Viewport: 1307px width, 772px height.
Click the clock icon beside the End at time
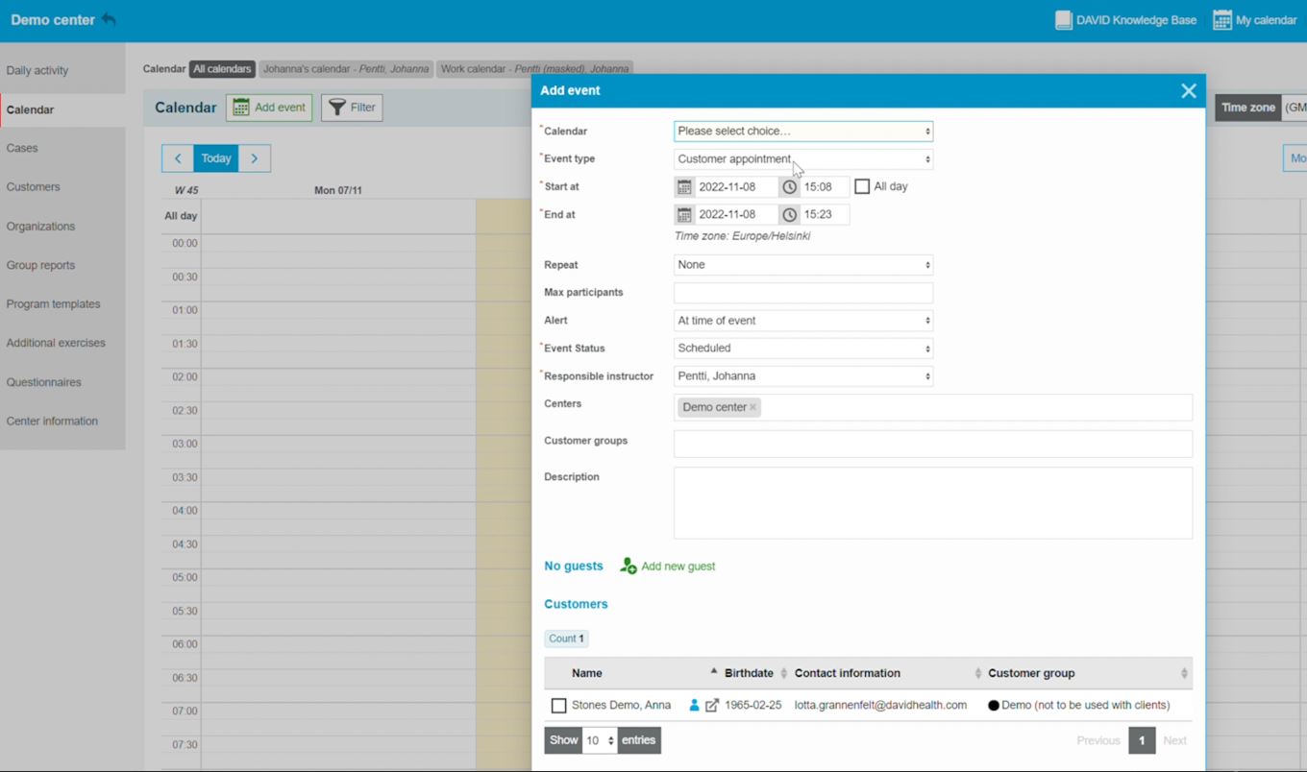788,213
